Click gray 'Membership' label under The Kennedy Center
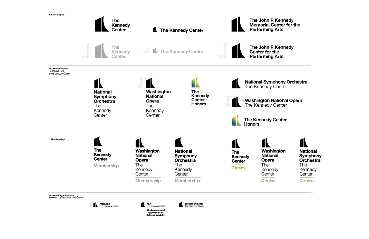 click(106, 166)
